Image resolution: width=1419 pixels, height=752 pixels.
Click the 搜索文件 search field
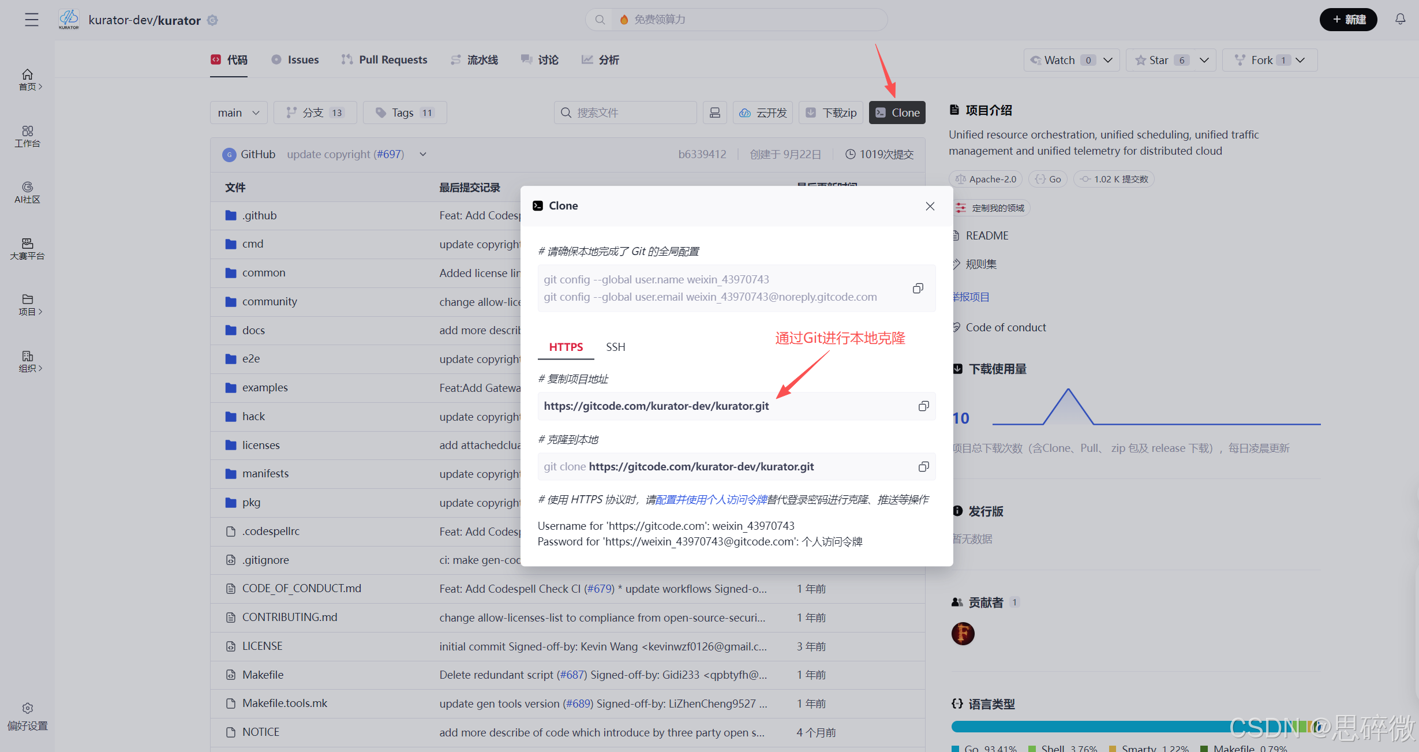coord(626,113)
